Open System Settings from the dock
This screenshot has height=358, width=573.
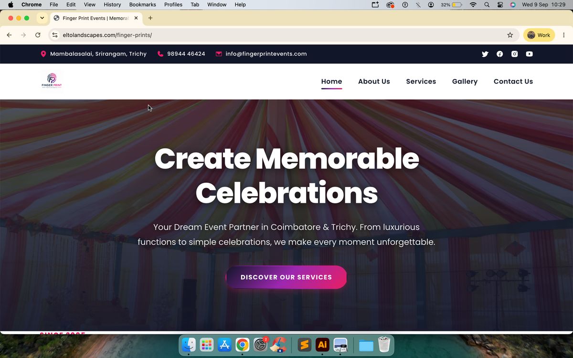[x=260, y=345]
